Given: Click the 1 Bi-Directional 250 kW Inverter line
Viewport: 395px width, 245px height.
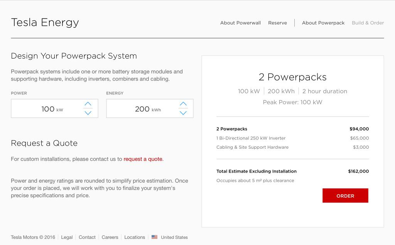Looking at the screenshot, I should [251, 138].
